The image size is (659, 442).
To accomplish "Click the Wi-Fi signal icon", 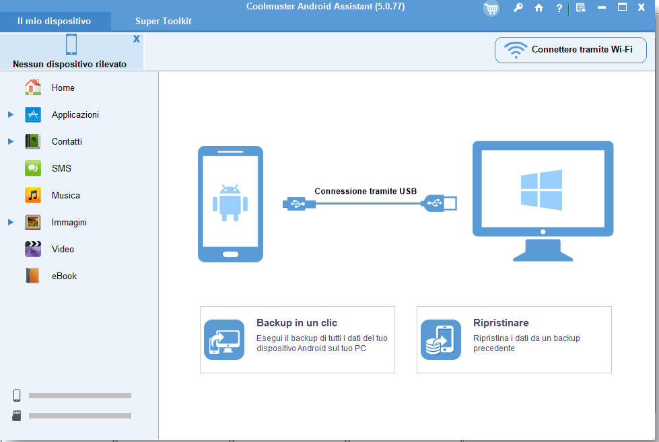I will (516, 50).
